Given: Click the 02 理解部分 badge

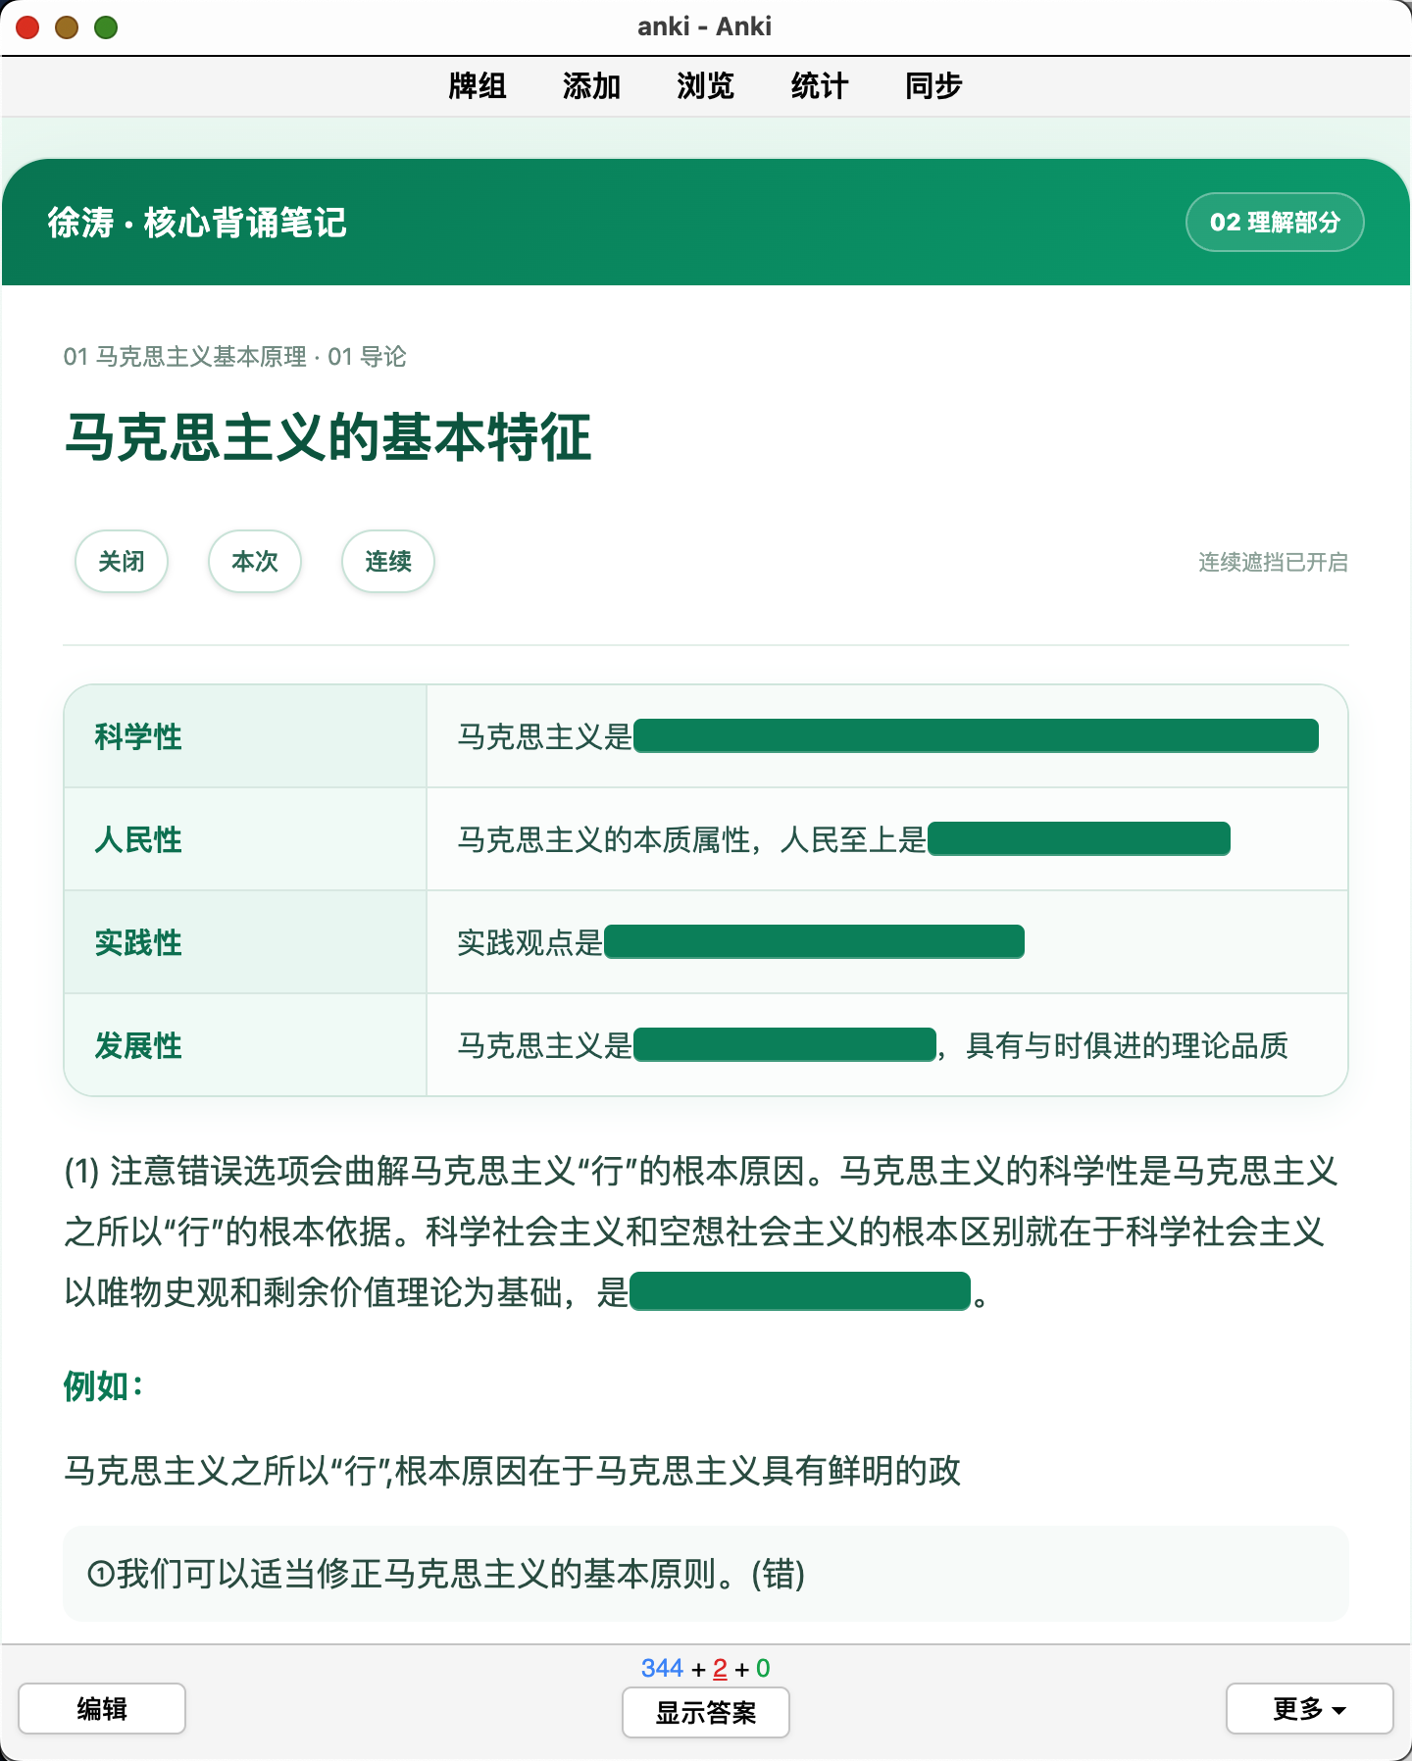Looking at the screenshot, I should tap(1275, 223).
